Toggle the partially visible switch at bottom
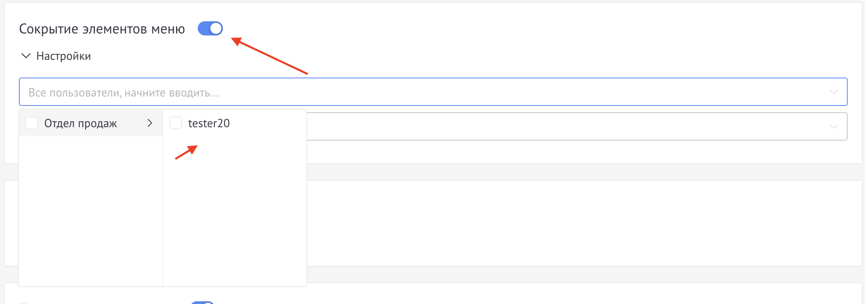The width and height of the screenshot is (865, 304). pos(202,302)
